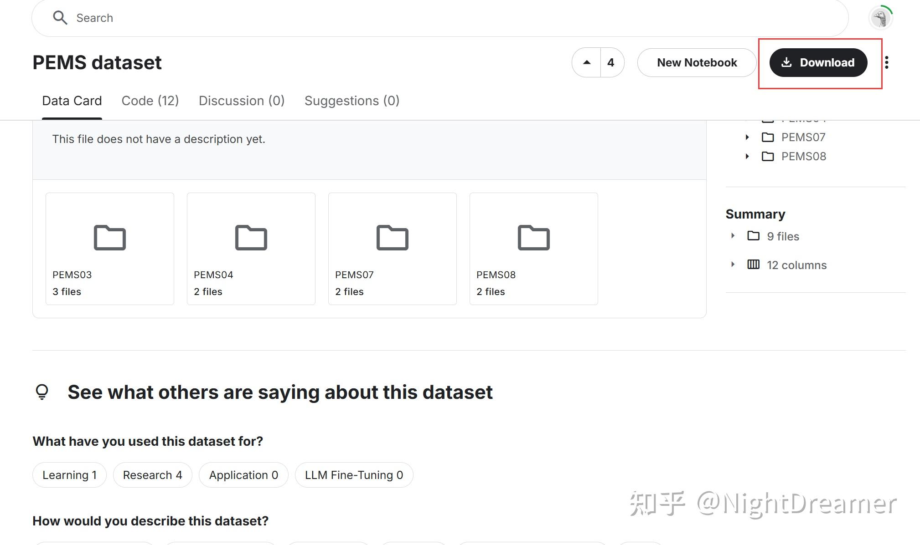Click the New Notebook button
This screenshot has width=920, height=545.
click(x=697, y=62)
